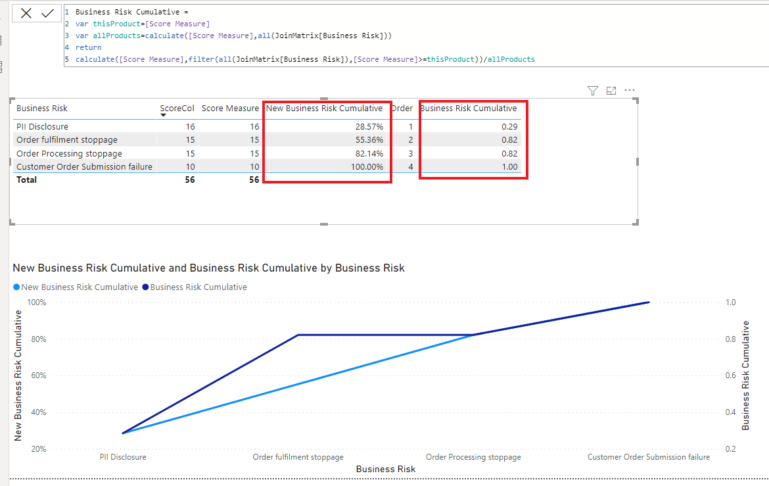Click the bottom-right table resize handle
The width and height of the screenshot is (769, 486).
click(x=636, y=222)
